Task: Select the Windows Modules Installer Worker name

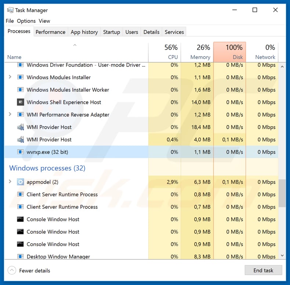Action: [68, 90]
